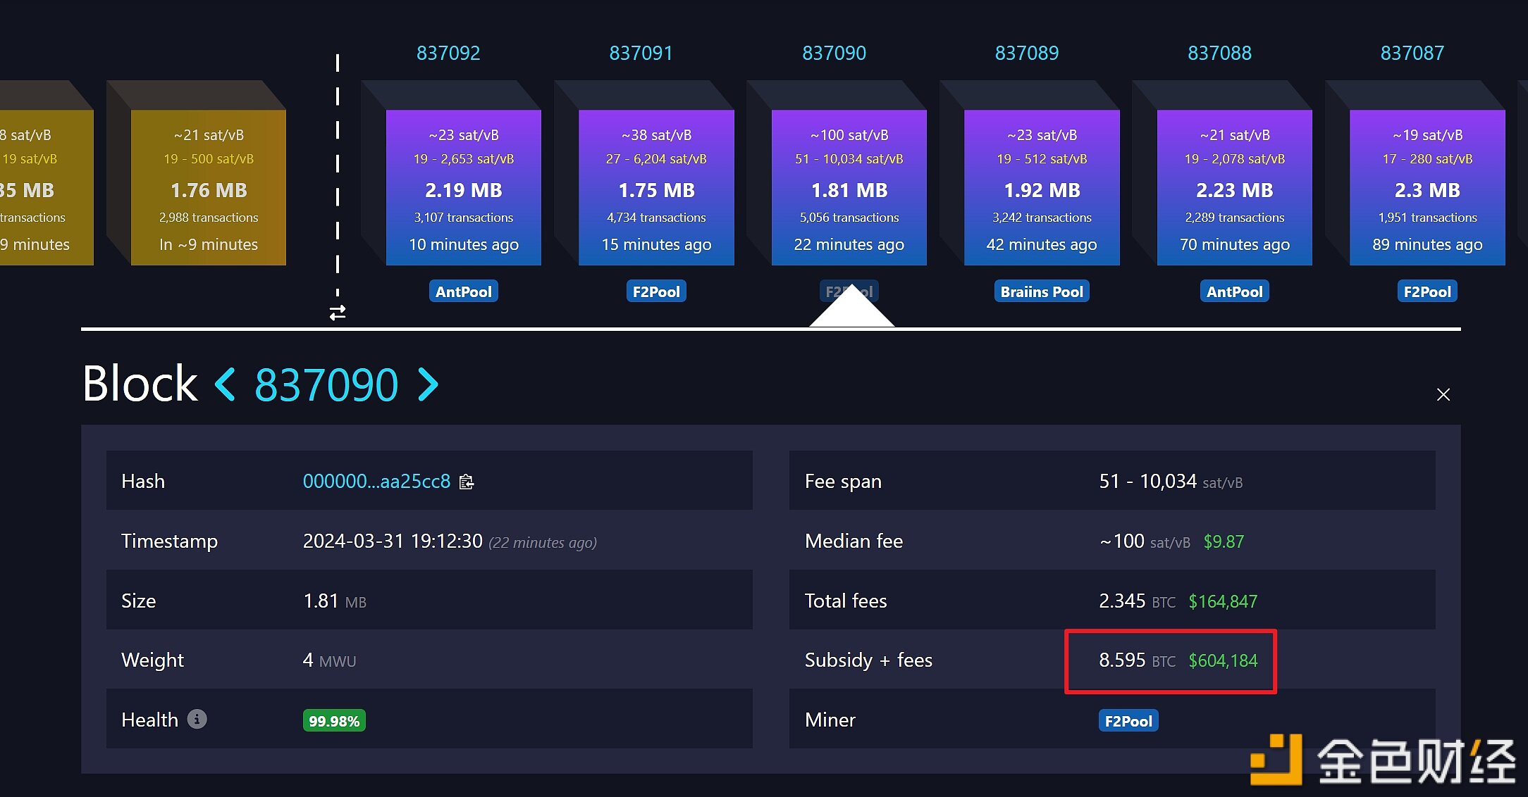This screenshot has width=1528, height=797.
Task: Open the F2Pool miner badge in details
Action: (1128, 720)
